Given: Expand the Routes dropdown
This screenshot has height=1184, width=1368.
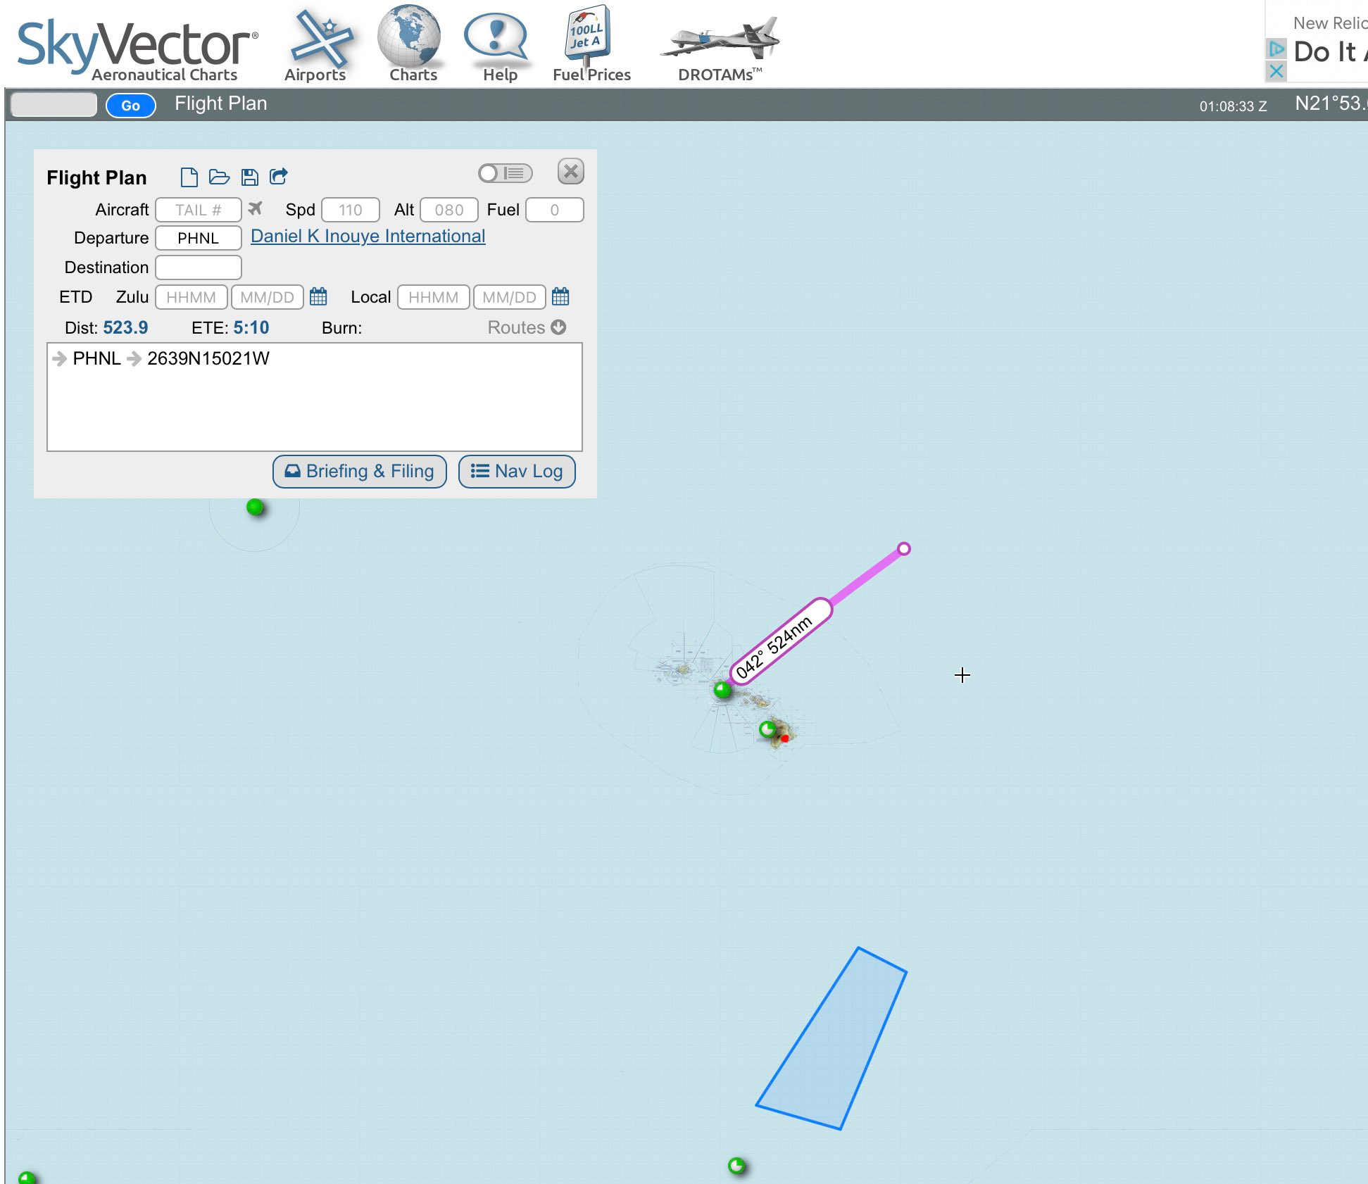Looking at the screenshot, I should (x=527, y=327).
